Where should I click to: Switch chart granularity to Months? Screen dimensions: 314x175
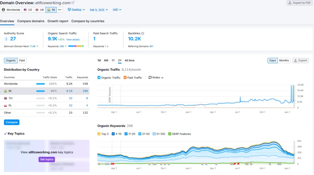pyautogui.click(x=284, y=60)
